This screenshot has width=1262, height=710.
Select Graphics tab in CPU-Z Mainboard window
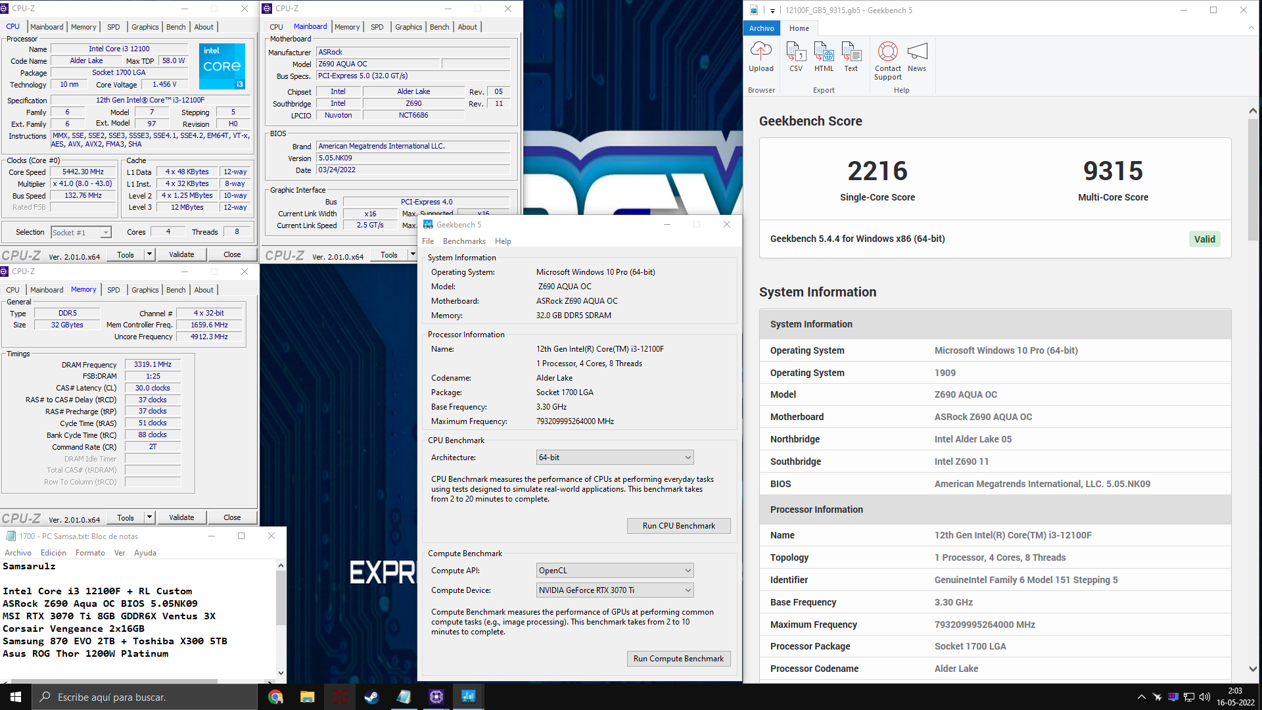pyautogui.click(x=409, y=27)
